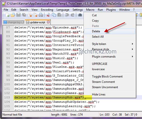142x119 pixels.
Task: Choose Toggle Block Comment
Action: 107,76
